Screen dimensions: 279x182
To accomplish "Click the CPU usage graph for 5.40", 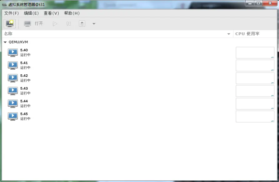I will pyautogui.click(x=255, y=53).
